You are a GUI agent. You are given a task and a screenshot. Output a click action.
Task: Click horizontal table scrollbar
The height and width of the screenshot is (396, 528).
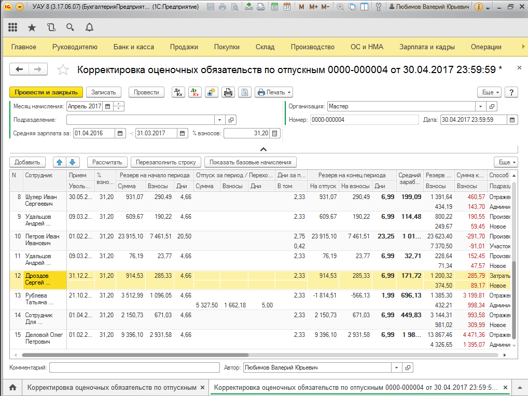[x=135, y=355]
